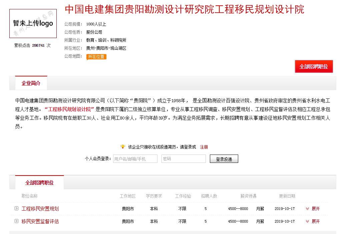Click the small square icon before 工程移民安置规划
This screenshot has width=356, height=234.
pyautogui.click(x=17, y=208)
